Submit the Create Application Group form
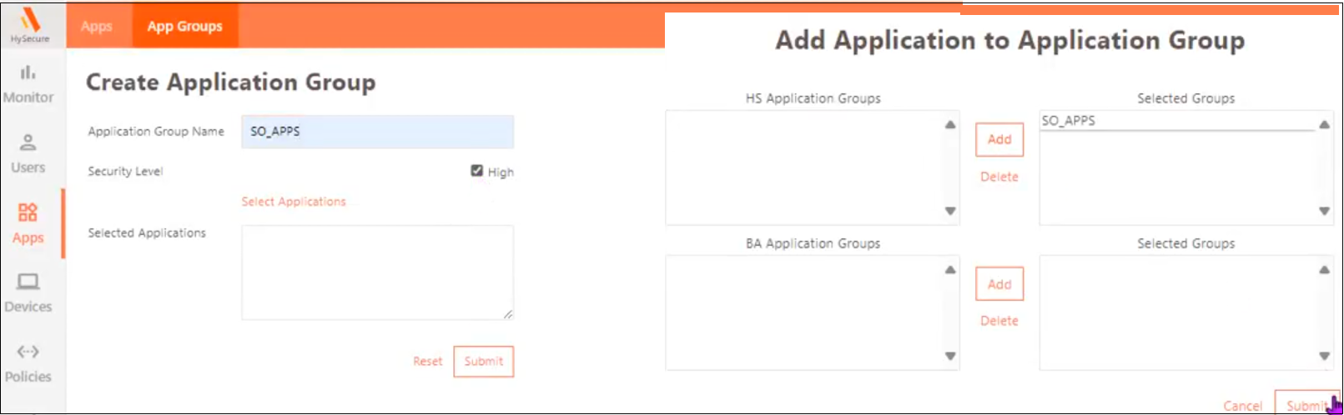Image resolution: width=1344 pixels, height=415 pixels. (x=483, y=362)
